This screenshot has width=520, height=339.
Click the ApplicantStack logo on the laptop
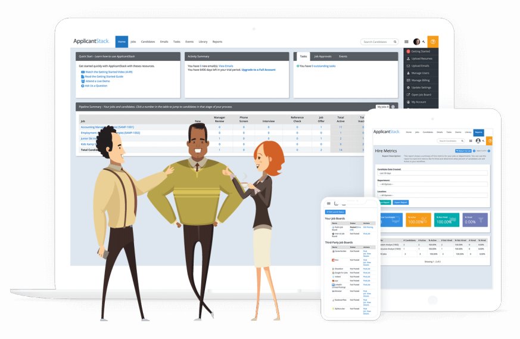point(91,41)
